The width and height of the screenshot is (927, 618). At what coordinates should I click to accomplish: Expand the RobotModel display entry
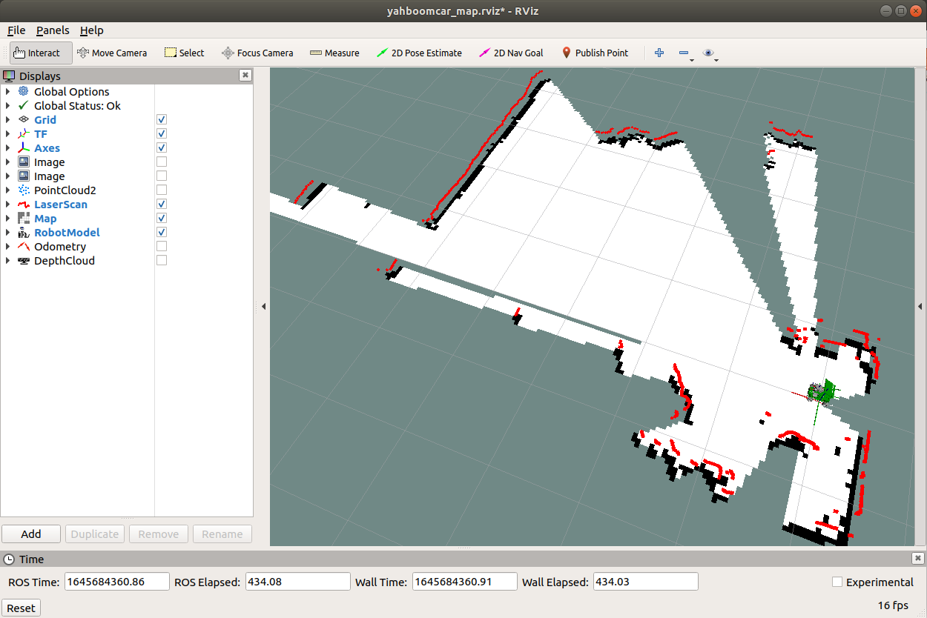(x=8, y=233)
